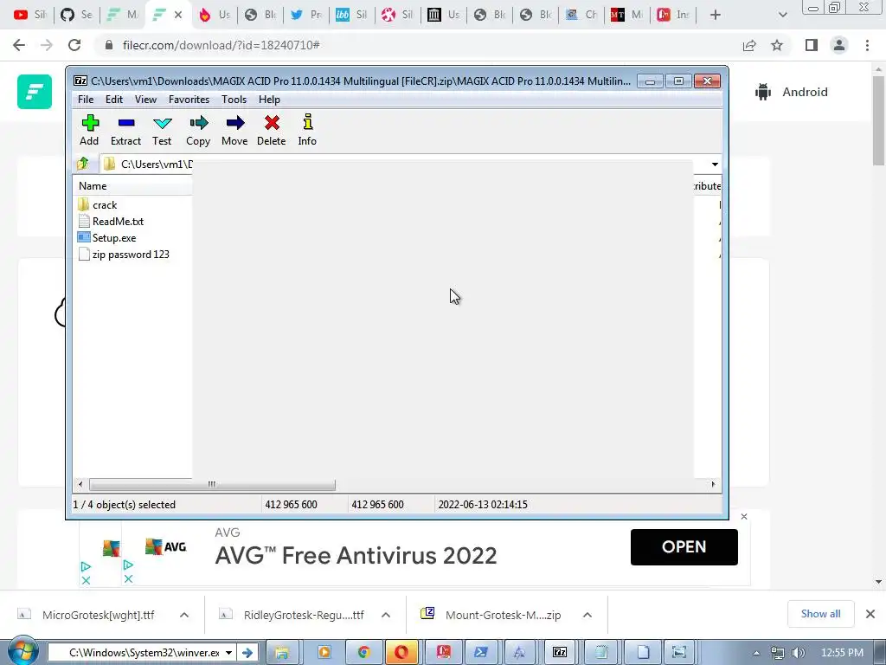Screen dimensions: 886x665
Task: Close the active FileCR tab
Action: click(x=178, y=15)
